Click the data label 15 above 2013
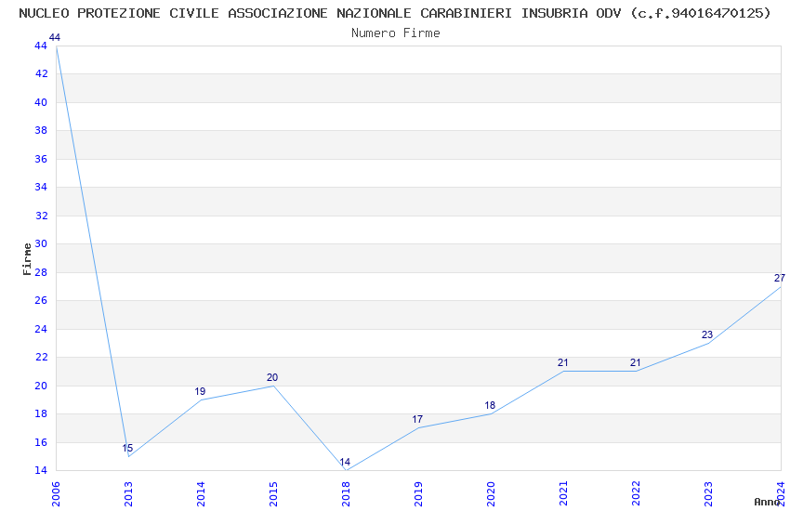790x511 pixels. (127, 448)
